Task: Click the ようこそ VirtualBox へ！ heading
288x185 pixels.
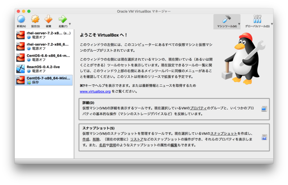Action: (x=103, y=35)
